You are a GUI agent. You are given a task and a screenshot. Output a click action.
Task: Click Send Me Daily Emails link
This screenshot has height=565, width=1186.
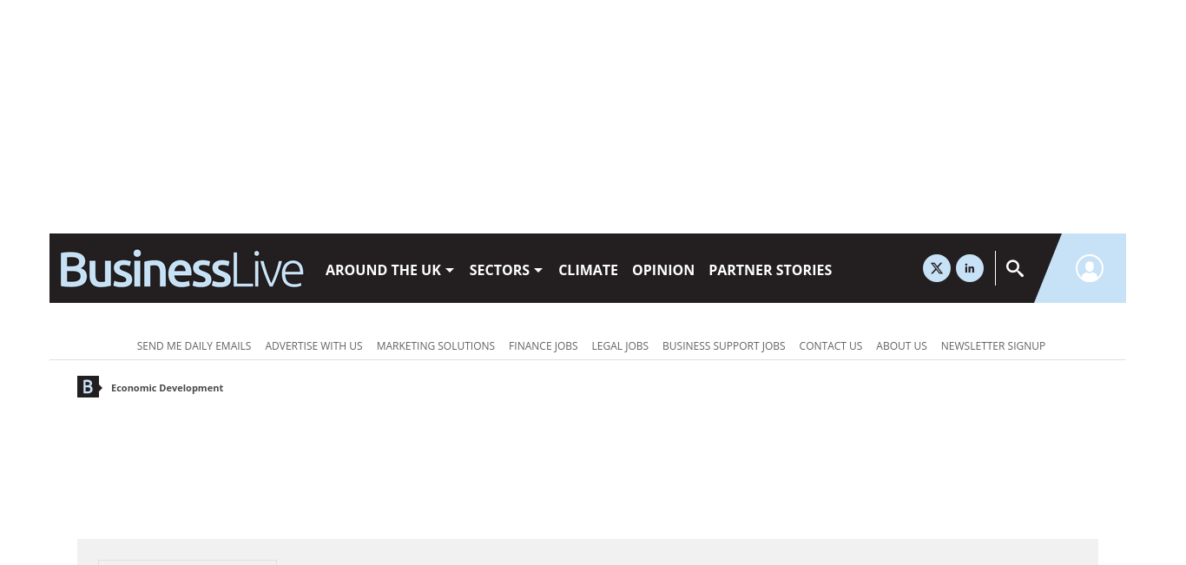(194, 345)
